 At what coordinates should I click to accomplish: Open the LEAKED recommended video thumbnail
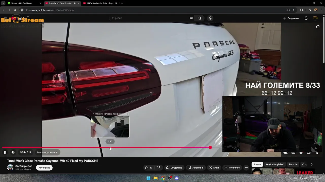click(x=305, y=172)
